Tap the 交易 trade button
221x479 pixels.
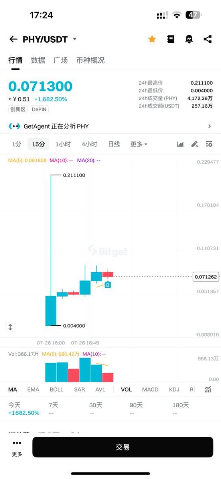(x=122, y=447)
